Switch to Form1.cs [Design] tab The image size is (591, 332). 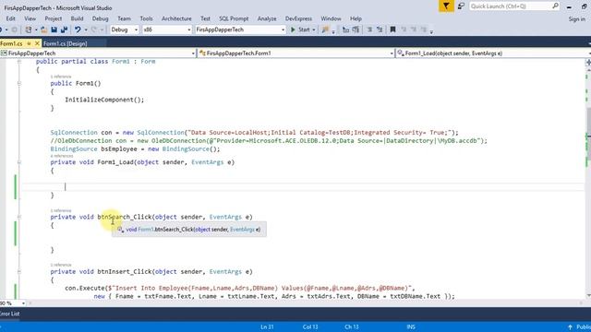(x=66, y=43)
